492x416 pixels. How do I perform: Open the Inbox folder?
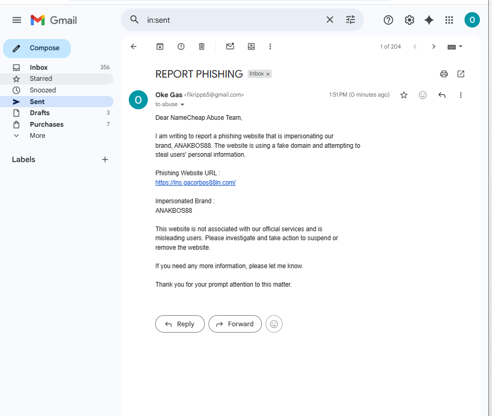tap(57, 68)
